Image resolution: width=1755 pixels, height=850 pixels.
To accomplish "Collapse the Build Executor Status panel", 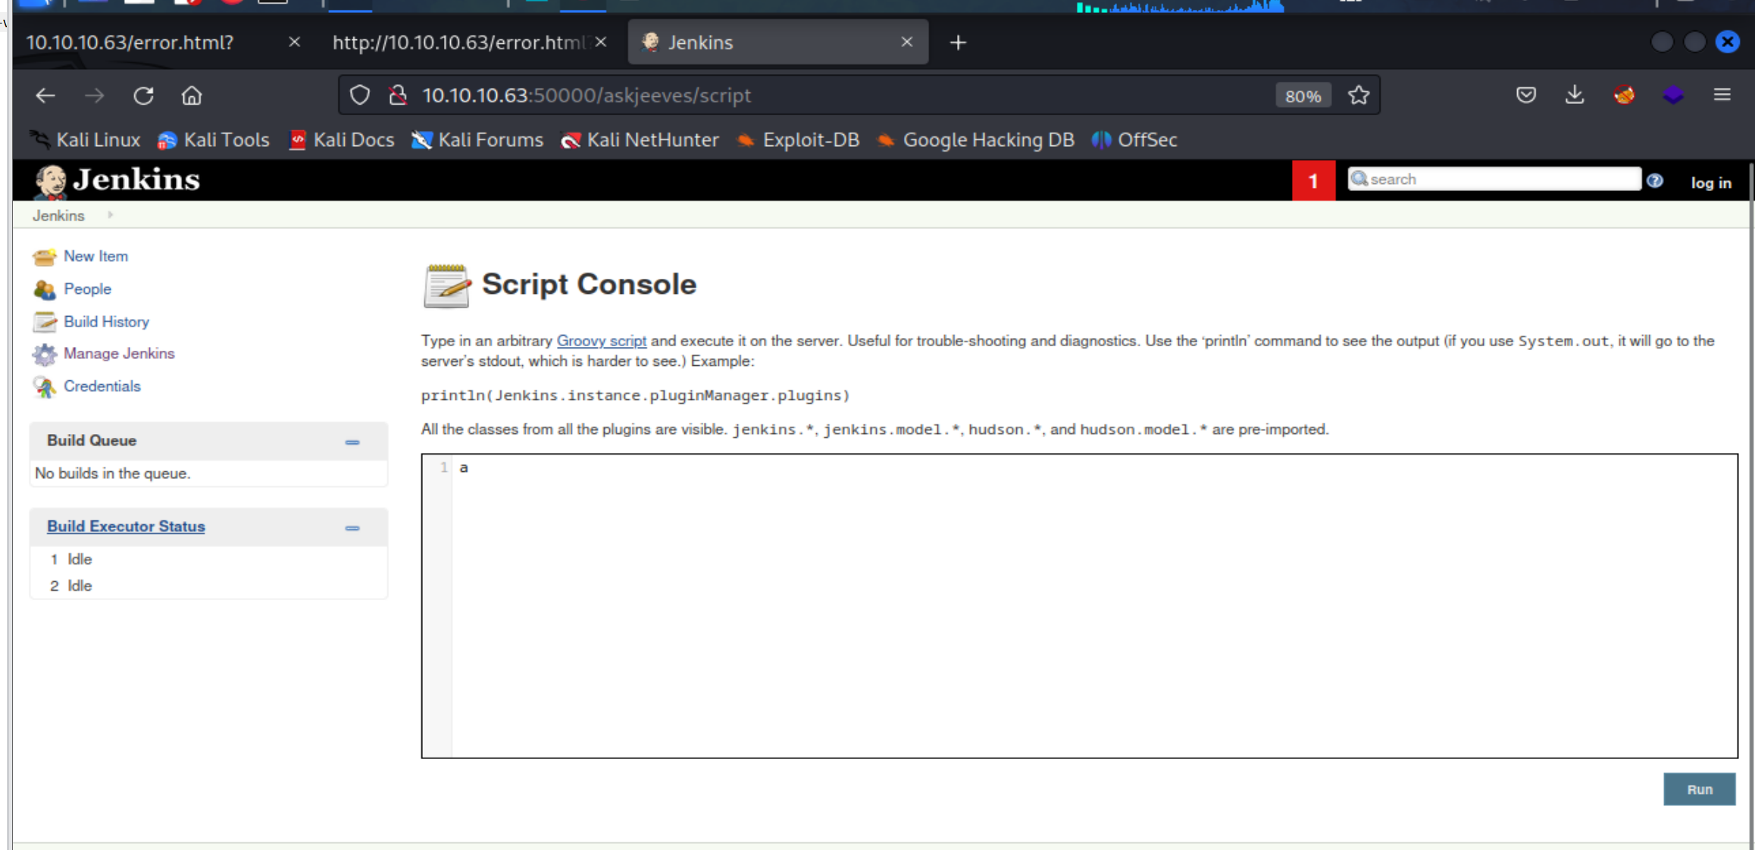I will [352, 528].
